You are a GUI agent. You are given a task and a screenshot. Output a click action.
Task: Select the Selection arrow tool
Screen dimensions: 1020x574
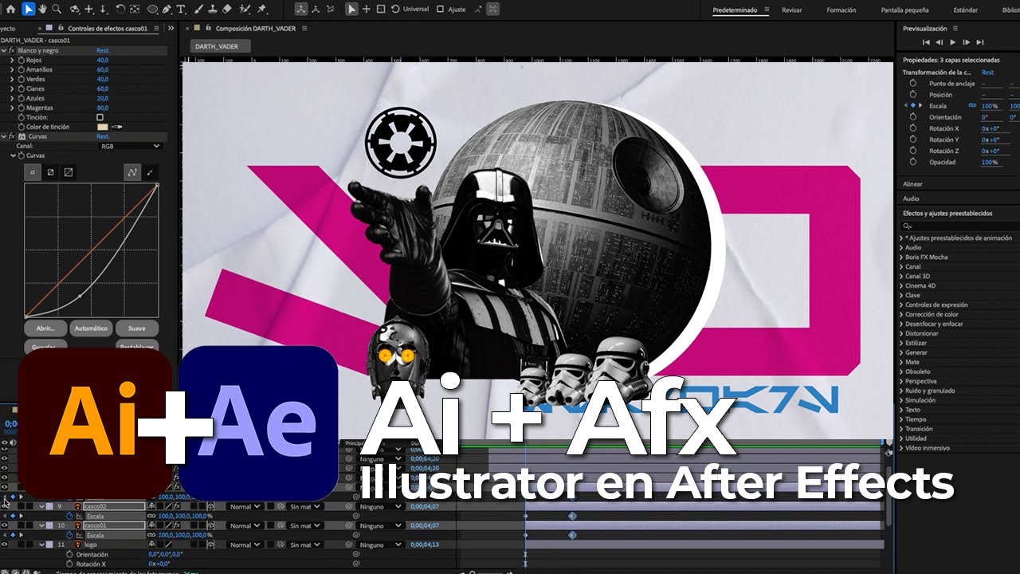[28, 10]
